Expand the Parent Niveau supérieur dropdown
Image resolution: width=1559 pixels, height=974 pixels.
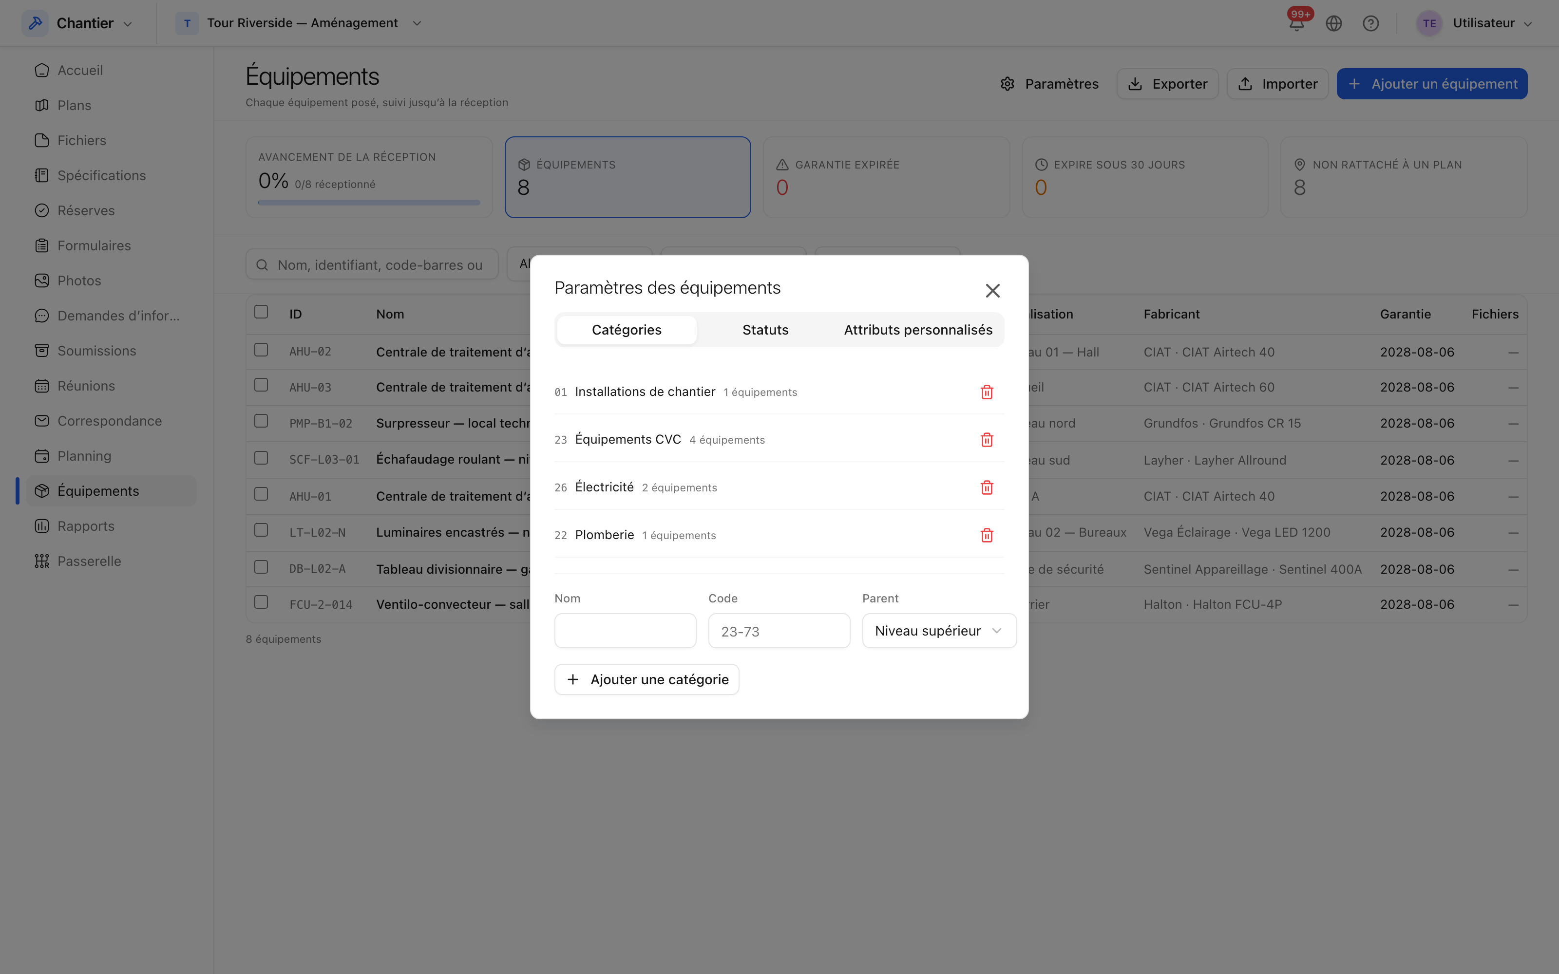coord(939,631)
